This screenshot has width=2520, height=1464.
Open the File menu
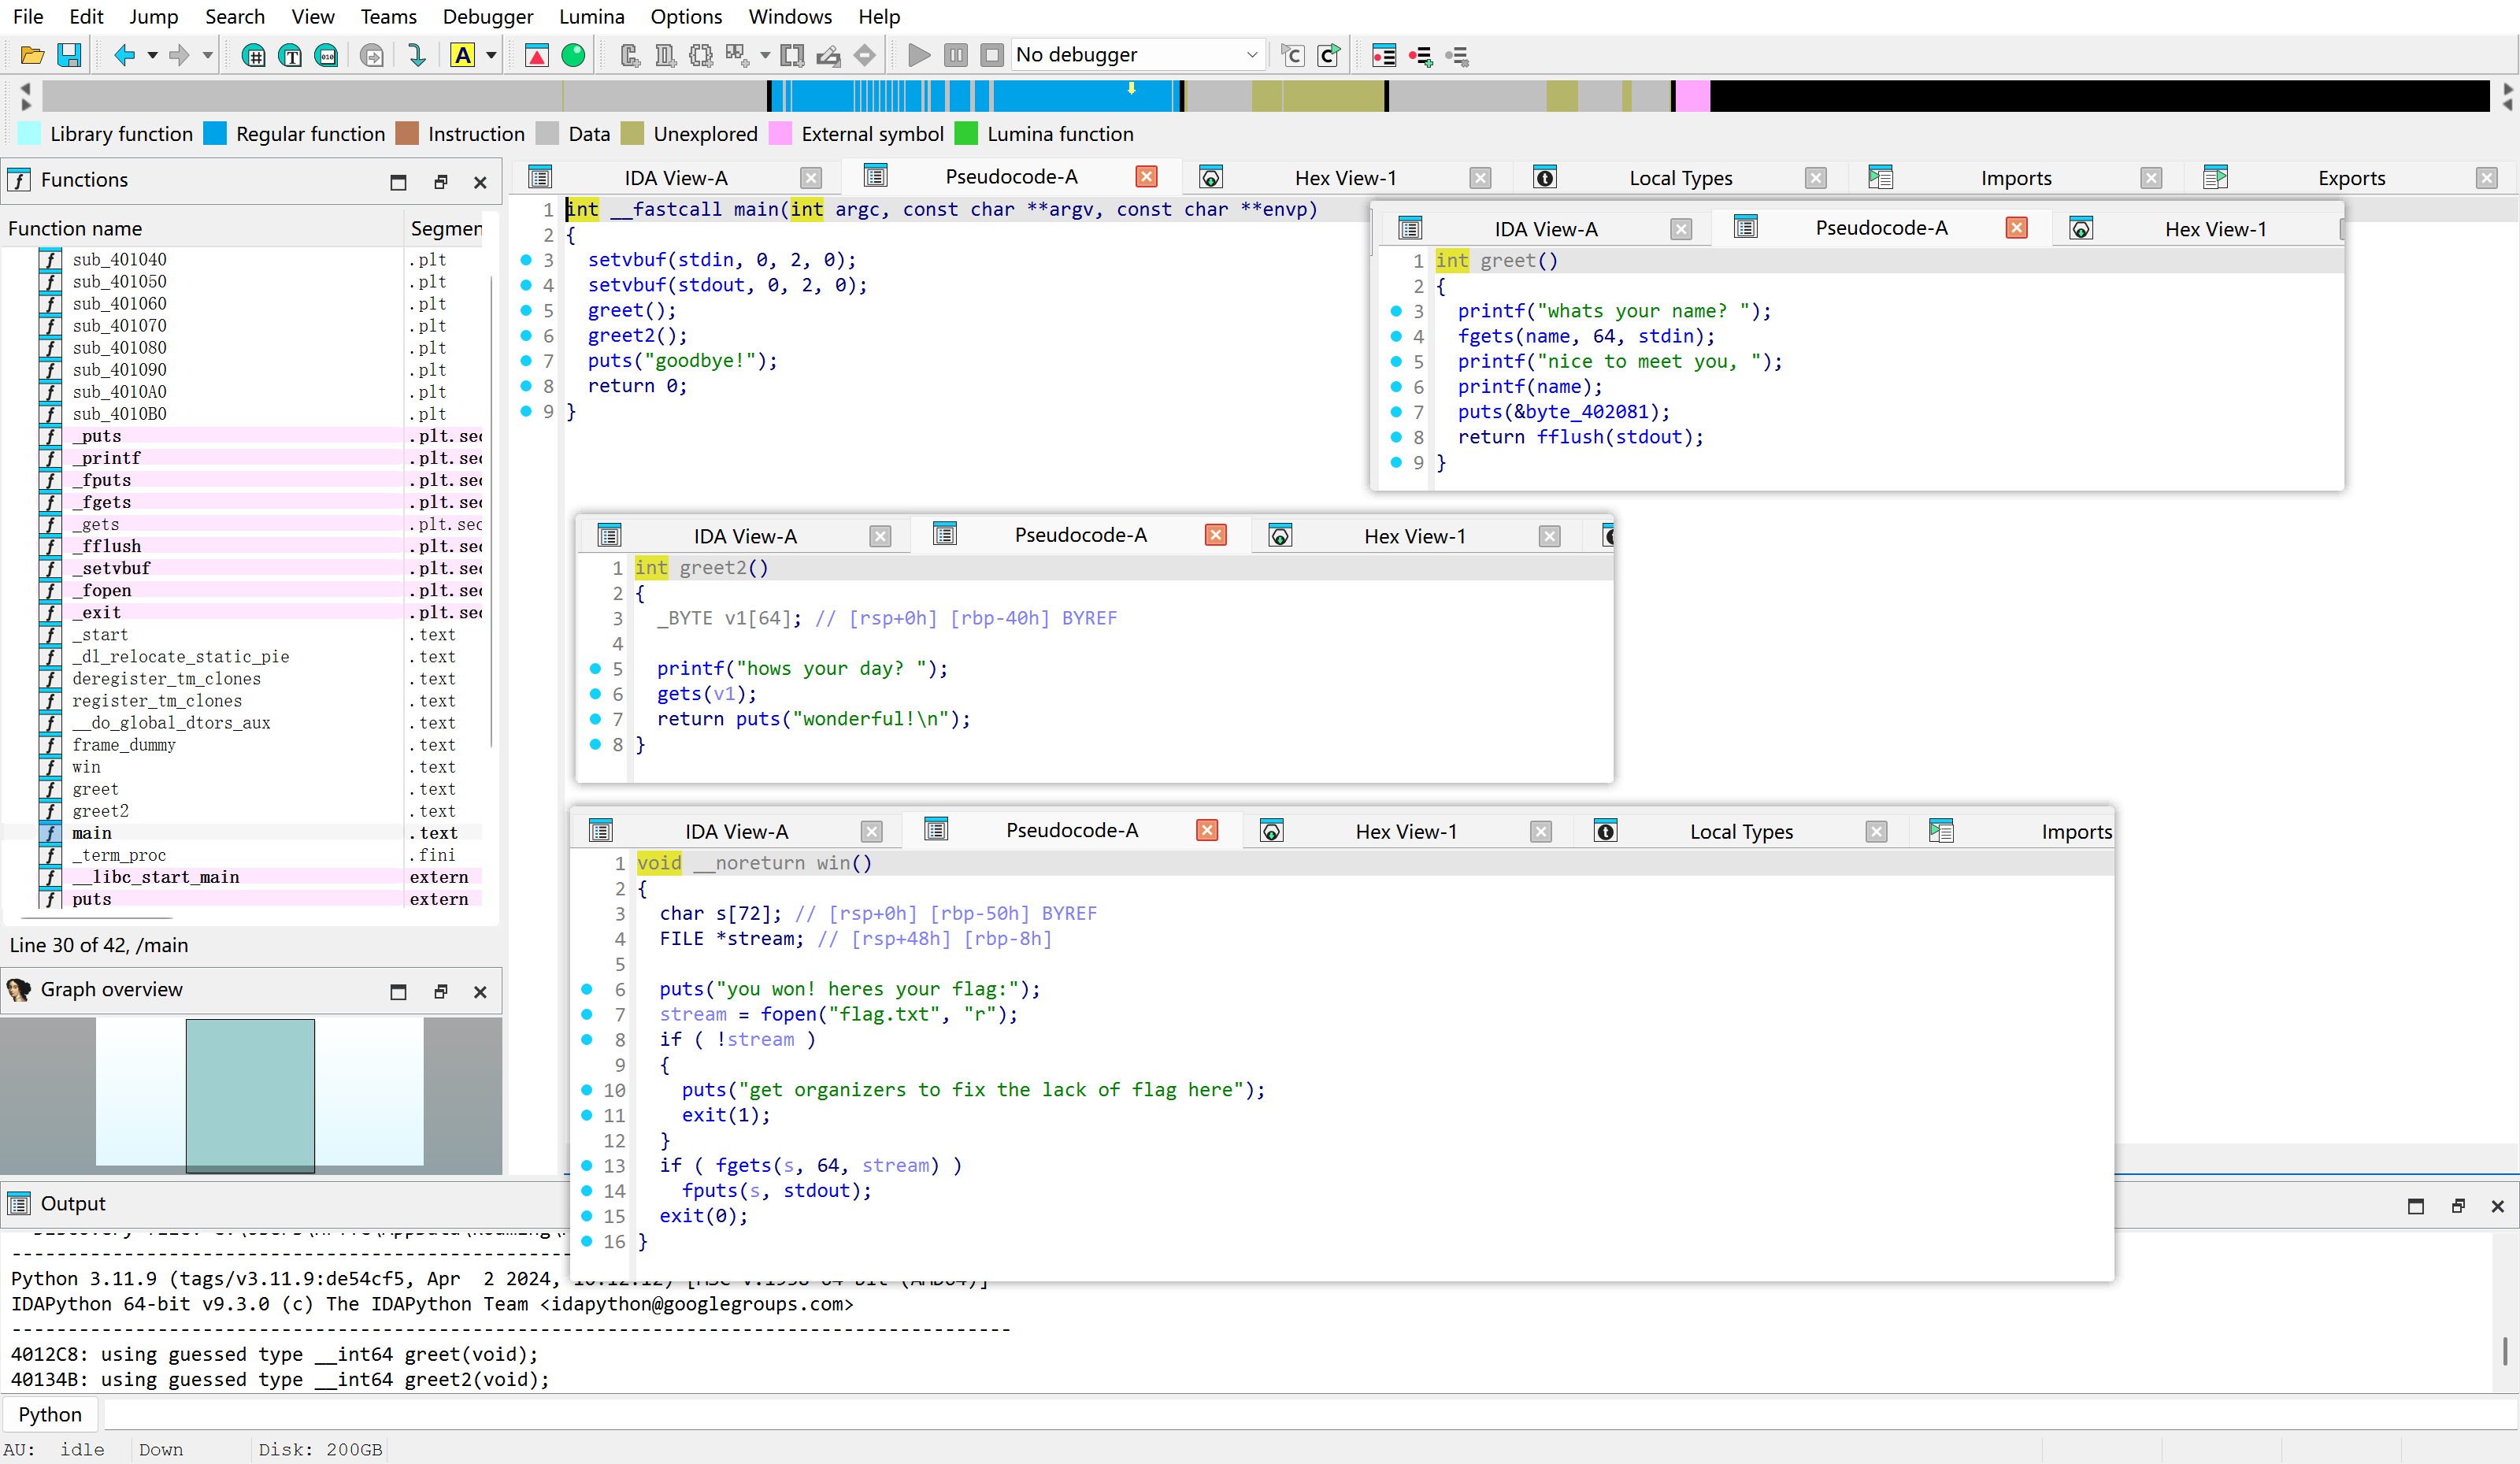pos(28,16)
